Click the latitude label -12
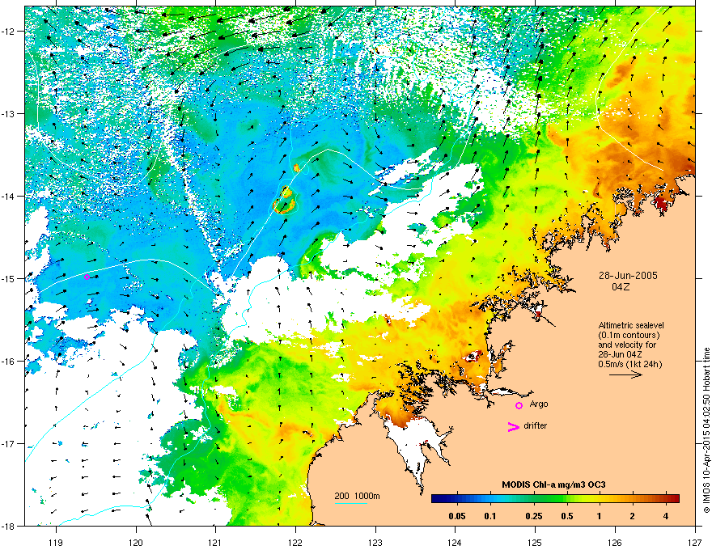 9,32
